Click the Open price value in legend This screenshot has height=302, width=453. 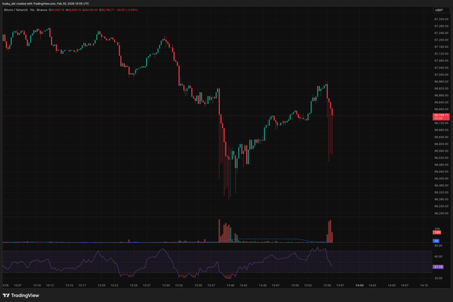point(57,10)
